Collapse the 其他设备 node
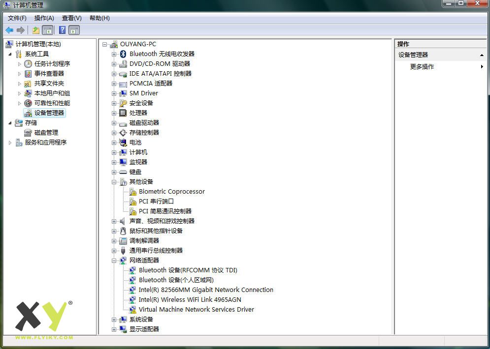Image resolution: width=490 pixels, height=349 pixels. click(114, 182)
